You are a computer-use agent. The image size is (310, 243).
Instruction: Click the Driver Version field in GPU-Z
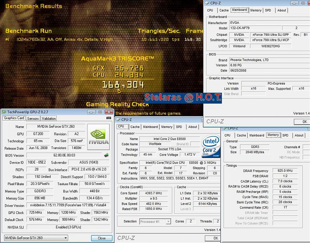click(68, 205)
